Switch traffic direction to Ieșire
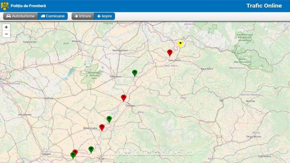Image resolution: width=290 pixels, height=163 pixels. (x=105, y=16)
